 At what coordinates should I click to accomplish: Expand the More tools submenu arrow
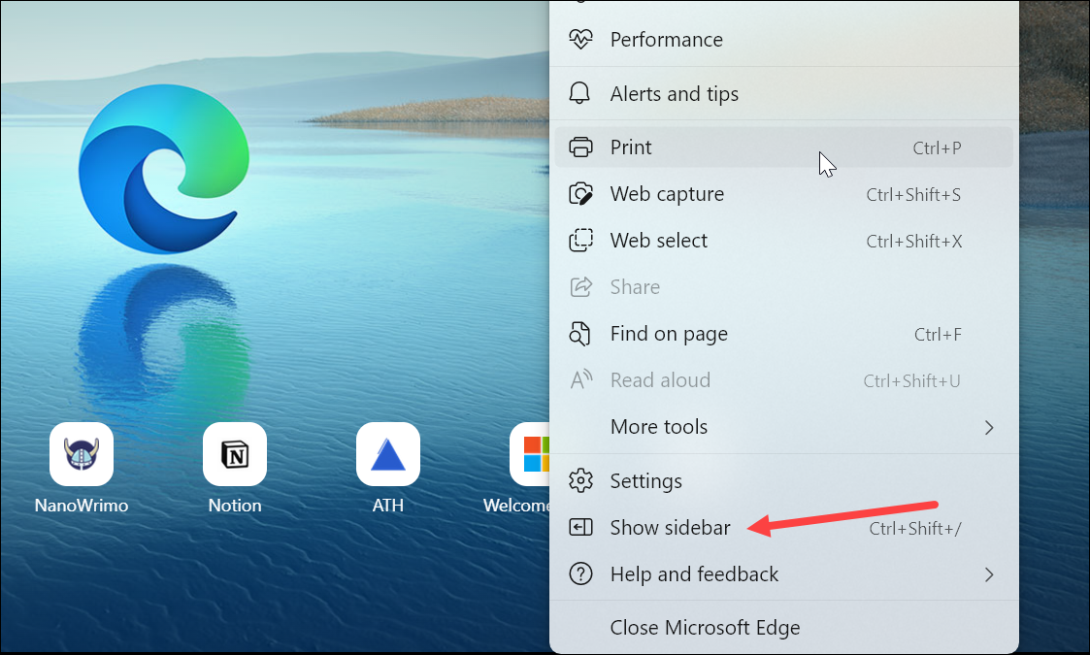click(988, 427)
